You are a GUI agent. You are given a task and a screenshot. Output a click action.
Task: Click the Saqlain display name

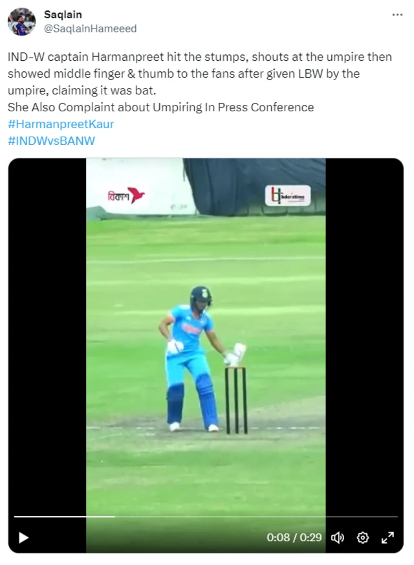[x=63, y=14]
